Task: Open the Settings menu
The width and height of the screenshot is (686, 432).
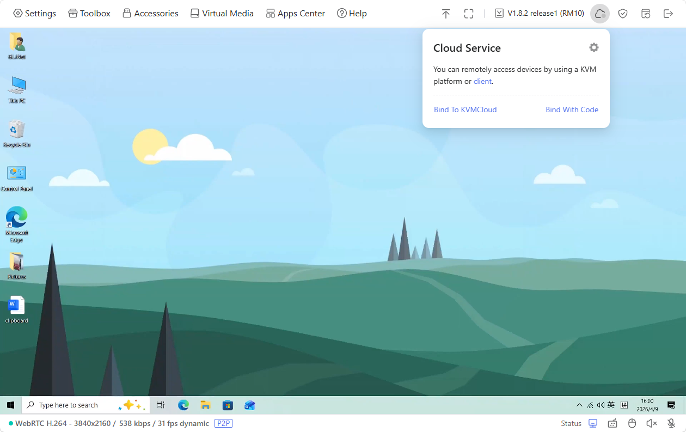Action: tap(34, 14)
